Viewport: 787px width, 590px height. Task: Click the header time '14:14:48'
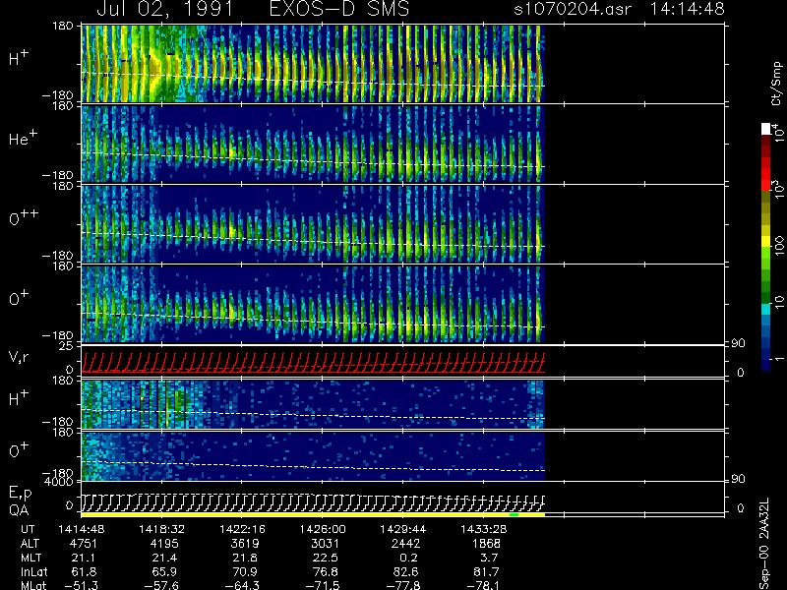687,9
